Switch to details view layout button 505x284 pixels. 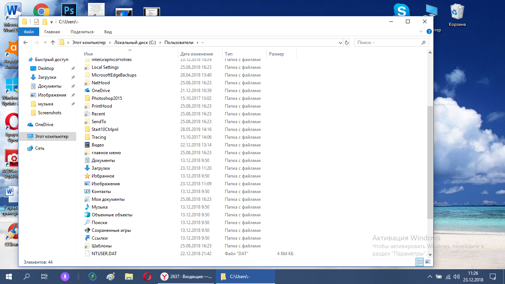[x=420, y=262]
